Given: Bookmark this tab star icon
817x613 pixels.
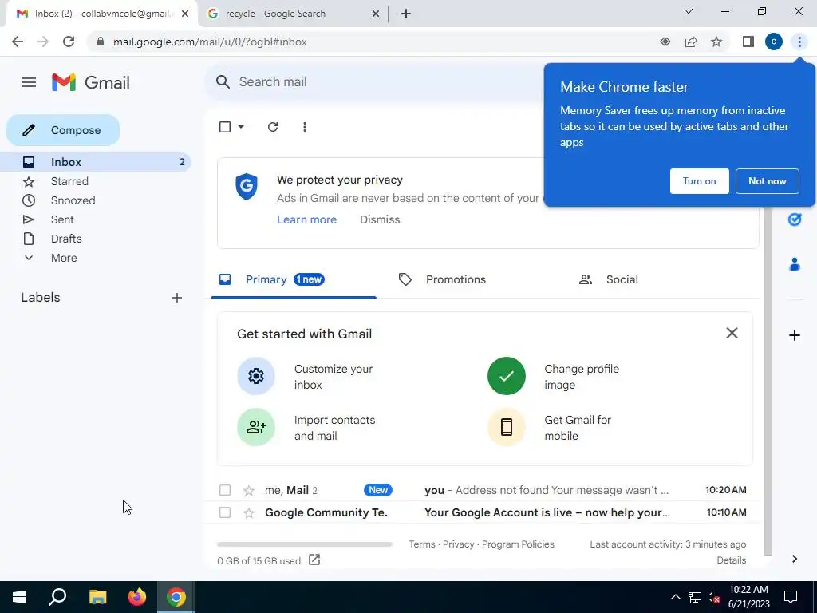Looking at the screenshot, I should point(716,42).
